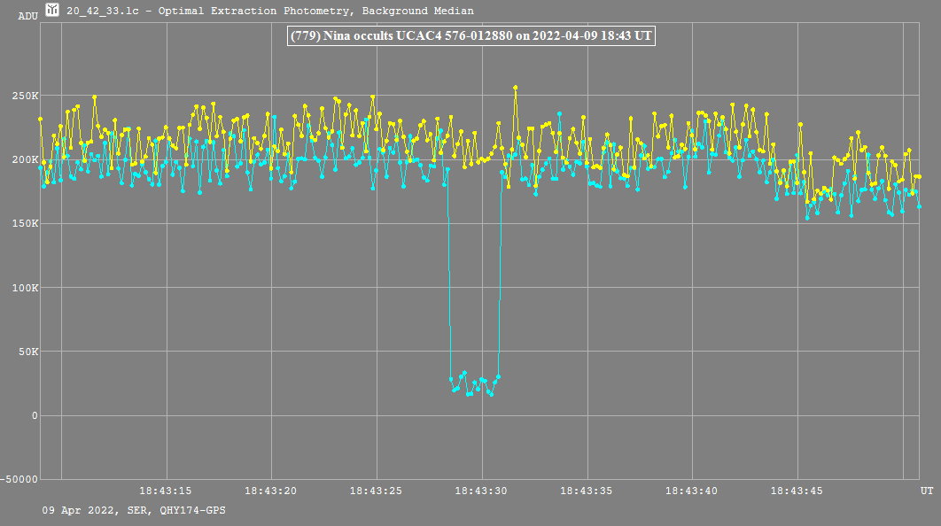Click the 18:43:25 time axis label
The height and width of the screenshot is (526, 941).
tap(377, 491)
